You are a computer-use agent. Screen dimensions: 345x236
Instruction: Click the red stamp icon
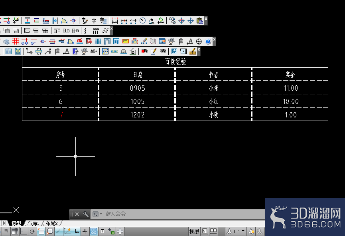(x=135, y=41)
